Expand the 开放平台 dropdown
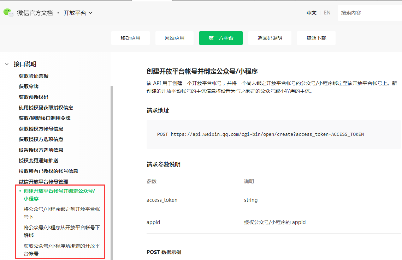 [78, 13]
